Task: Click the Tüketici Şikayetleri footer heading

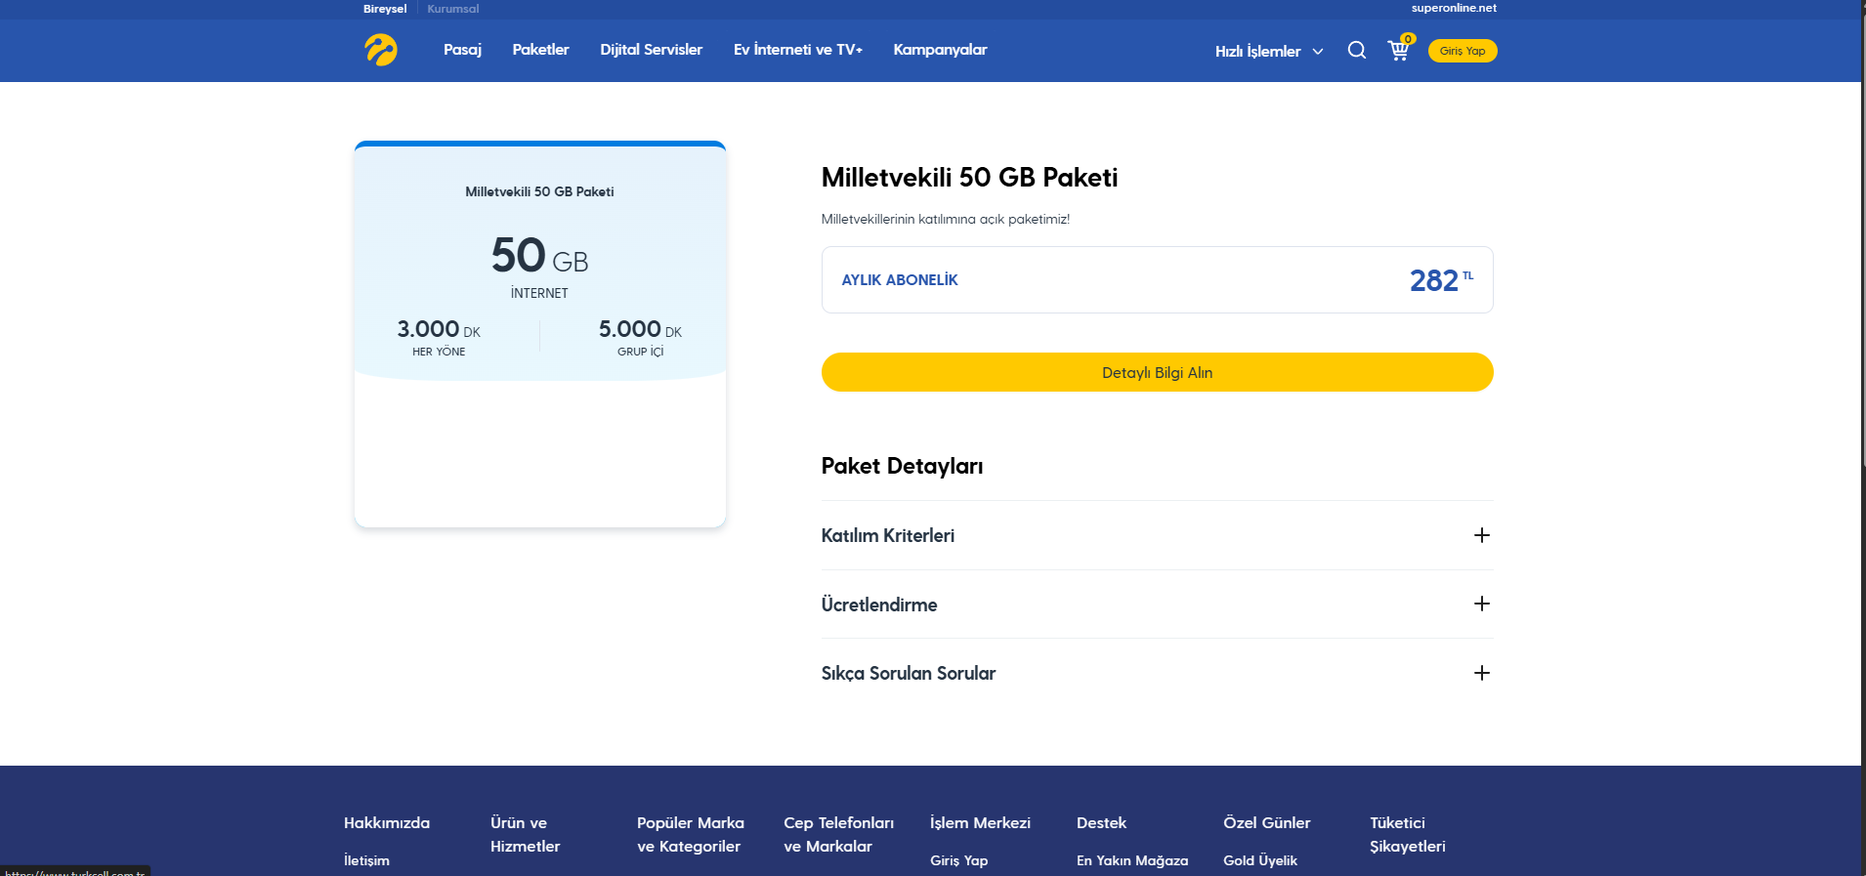Action: (x=1407, y=835)
